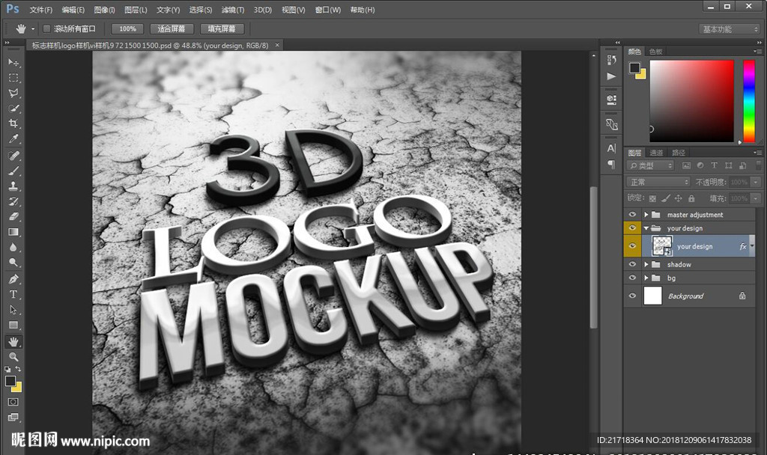Hide the Background layer

[x=633, y=296]
